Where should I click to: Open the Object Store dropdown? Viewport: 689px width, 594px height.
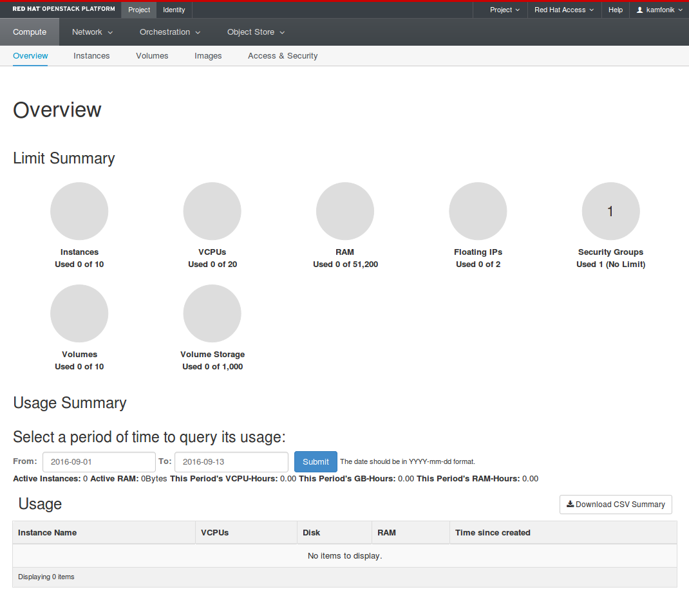pyautogui.click(x=256, y=32)
